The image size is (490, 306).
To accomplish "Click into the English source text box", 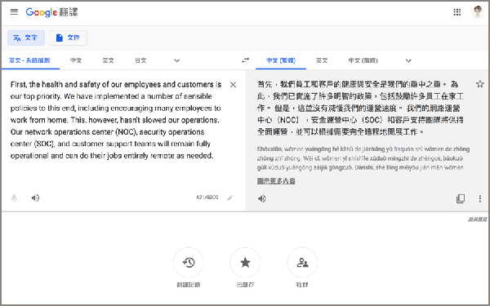I will pyautogui.click(x=116, y=120).
